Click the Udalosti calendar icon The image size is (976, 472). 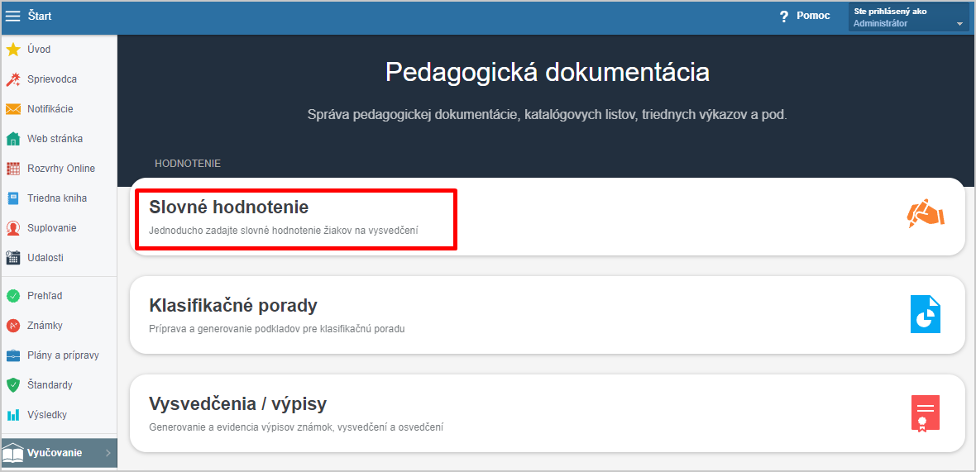point(13,257)
